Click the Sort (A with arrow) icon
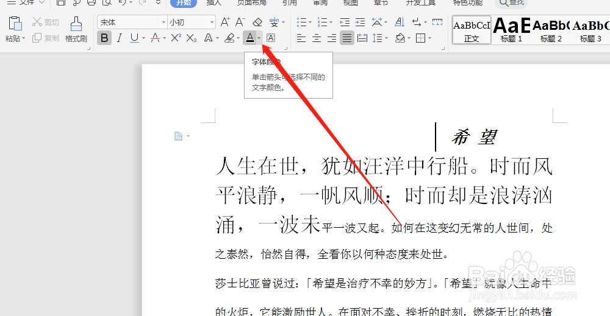610x316 pixels. tap(400, 22)
